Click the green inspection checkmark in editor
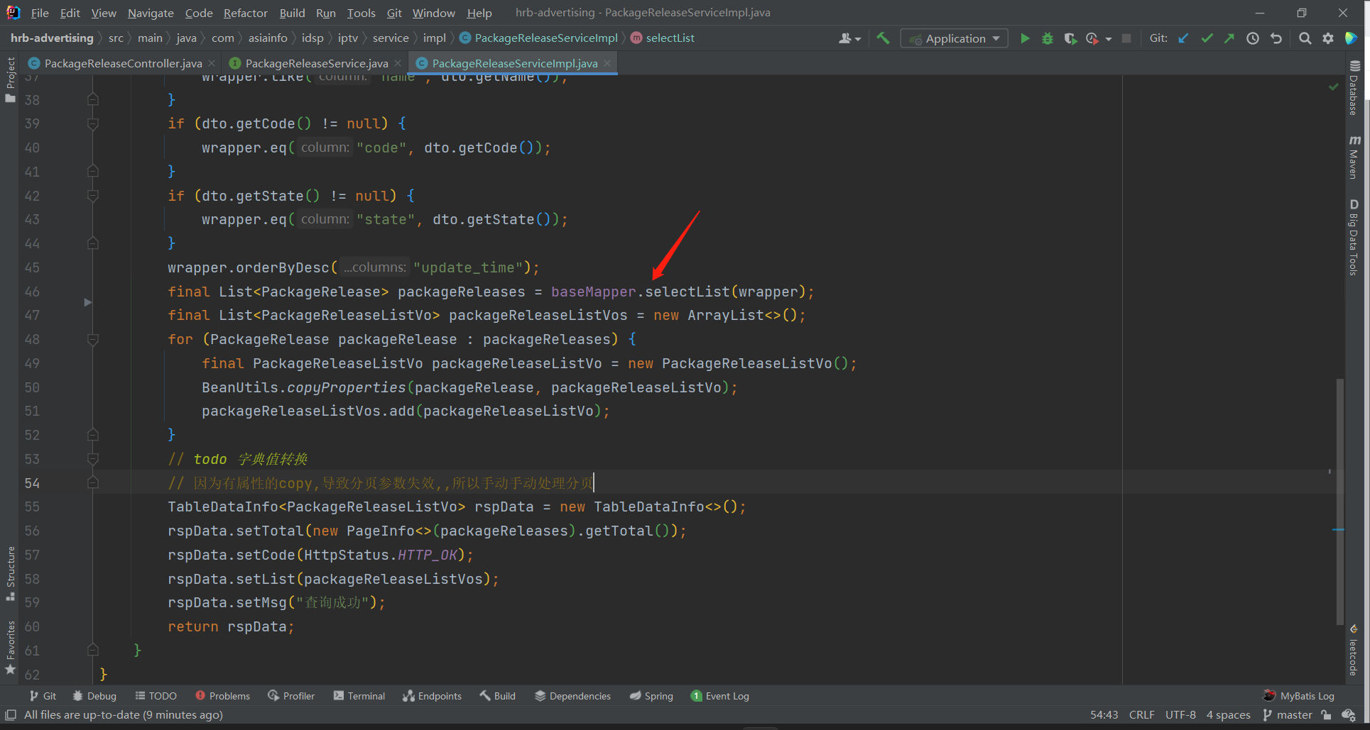1370x730 pixels. pos(1333,87)
